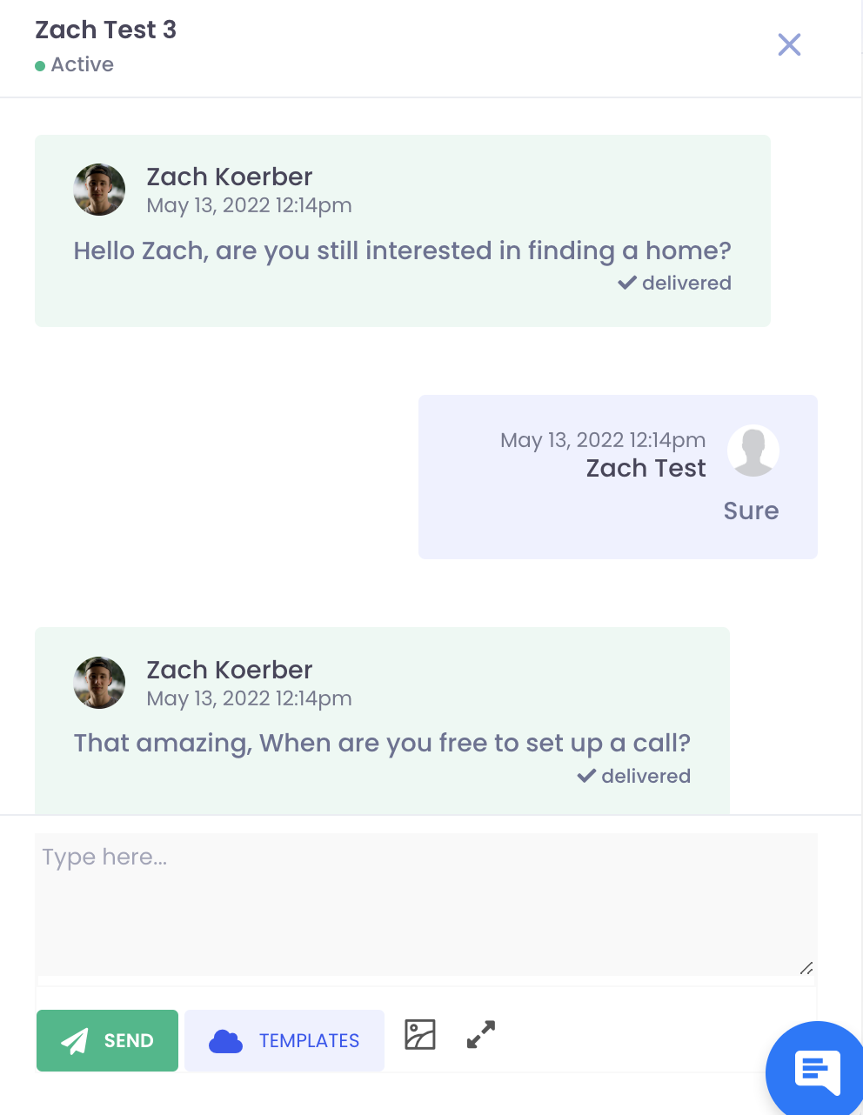The width and height of the screenshot is (863, 1115).
Task: Open the Templates cloud button
Action: pyautogui.click(x=284, y=1040)
